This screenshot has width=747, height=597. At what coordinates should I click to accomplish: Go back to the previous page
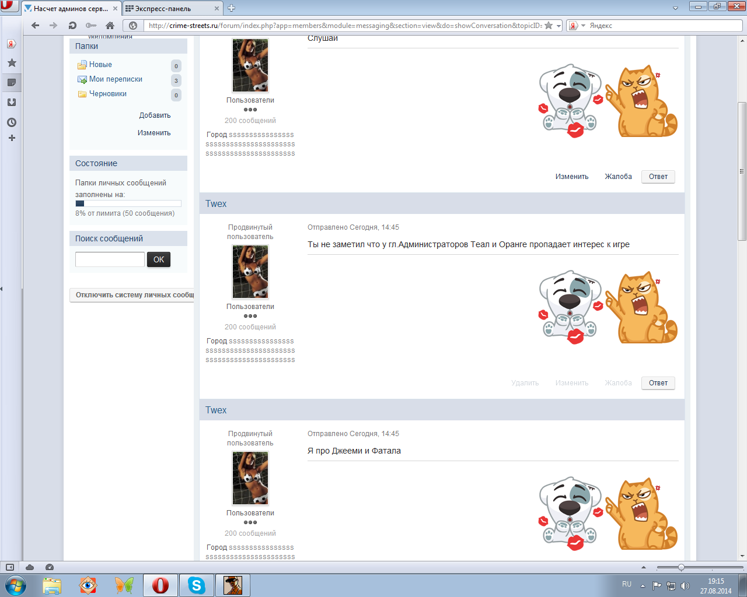tap(36, 26)
